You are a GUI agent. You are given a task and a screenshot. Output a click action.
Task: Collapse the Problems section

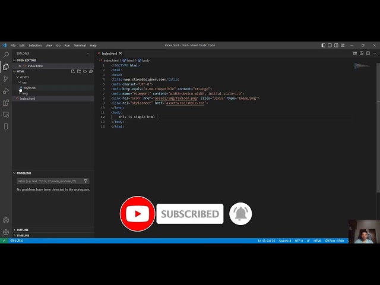14,173
